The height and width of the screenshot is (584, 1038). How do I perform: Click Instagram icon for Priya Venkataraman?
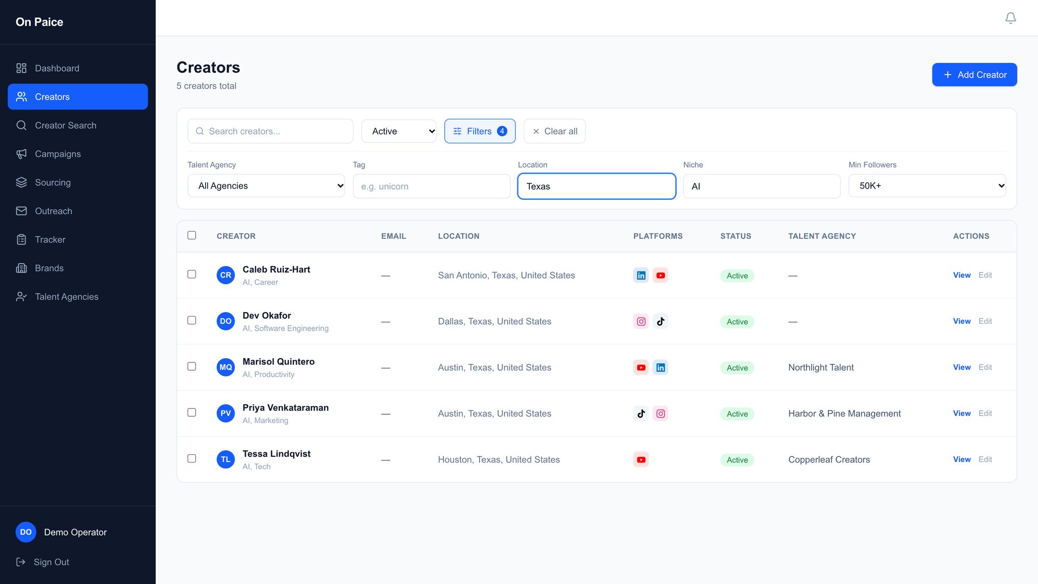[x=660, y=414]
